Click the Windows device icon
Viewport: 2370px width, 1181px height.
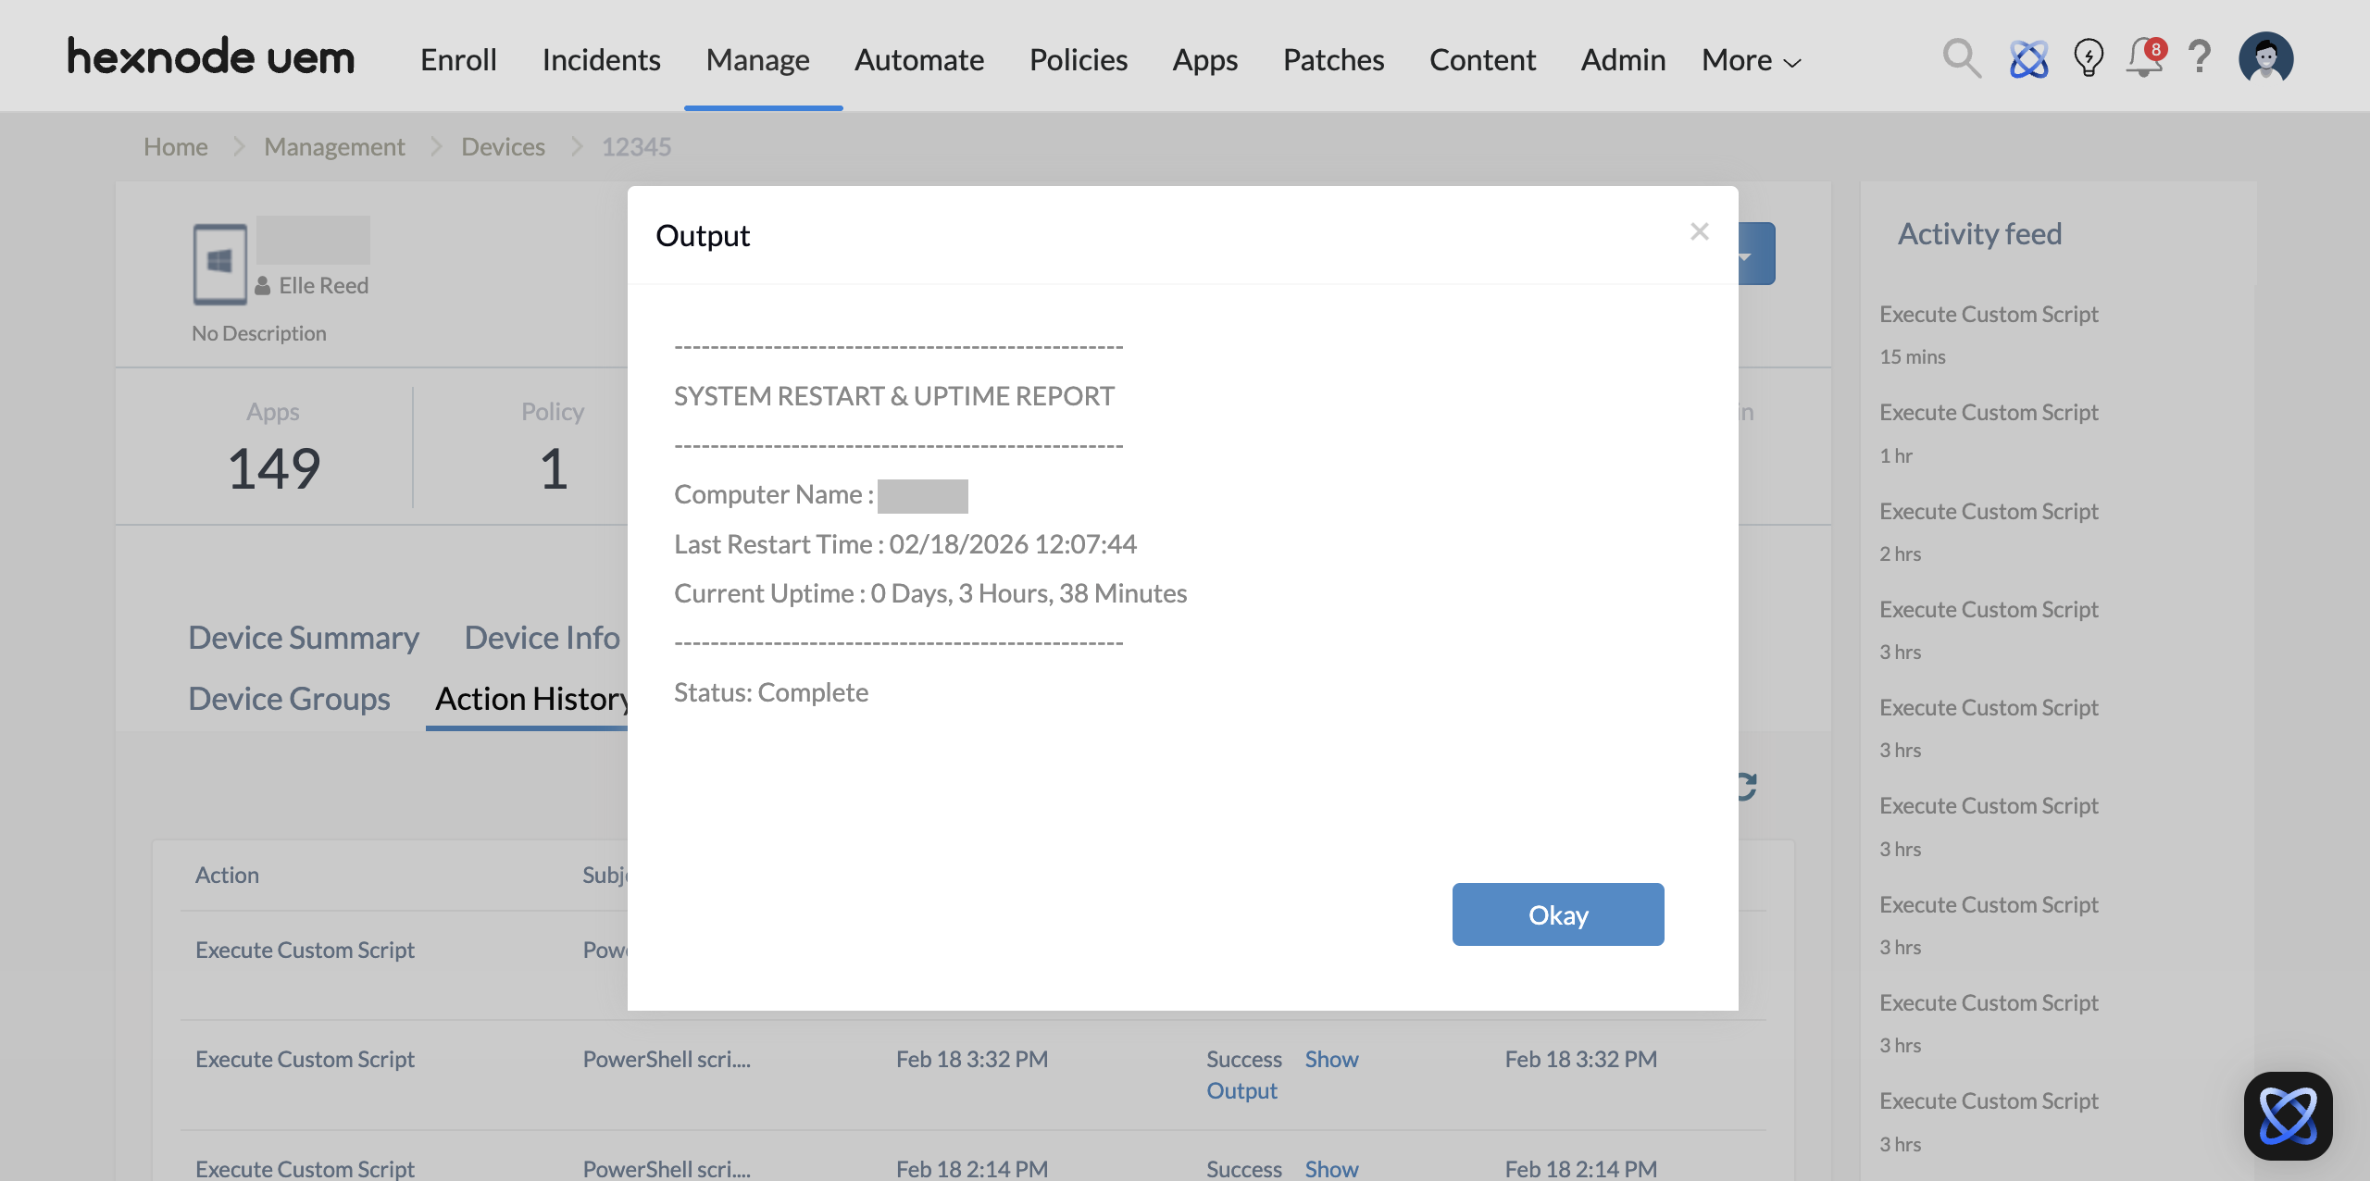219,264
